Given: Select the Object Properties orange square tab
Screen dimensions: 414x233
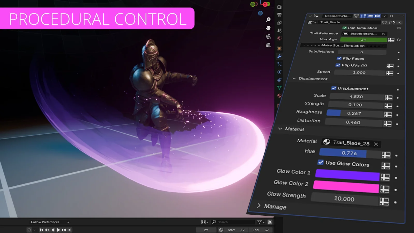Looking at the screenshot, I should [x=279, y=48].
